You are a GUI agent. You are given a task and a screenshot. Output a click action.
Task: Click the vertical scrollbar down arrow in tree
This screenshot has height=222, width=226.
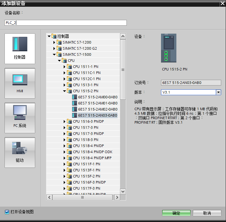click(123, 191)
